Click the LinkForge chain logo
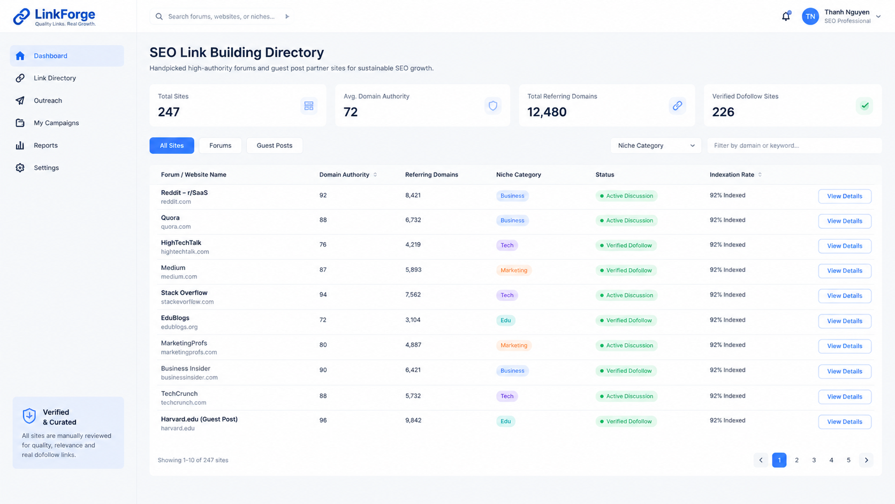The width and height of the screenshot is (895, 504). (21, 17)
